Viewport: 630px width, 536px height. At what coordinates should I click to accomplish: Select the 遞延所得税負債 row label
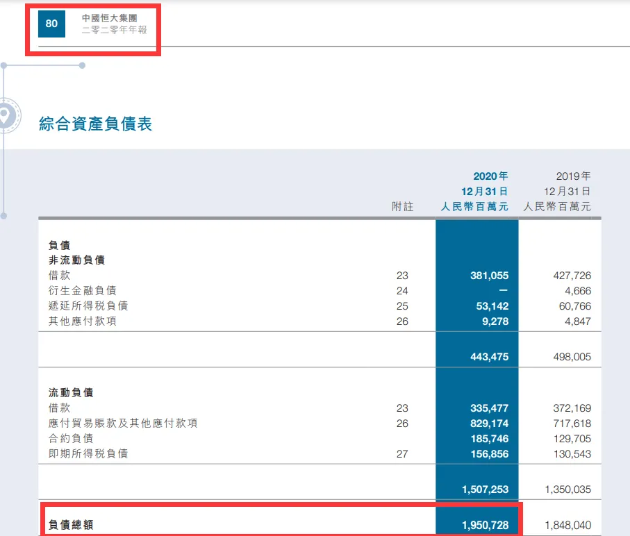point(88,306)
